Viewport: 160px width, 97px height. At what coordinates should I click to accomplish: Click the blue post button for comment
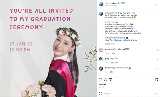(x=156, y=93)
